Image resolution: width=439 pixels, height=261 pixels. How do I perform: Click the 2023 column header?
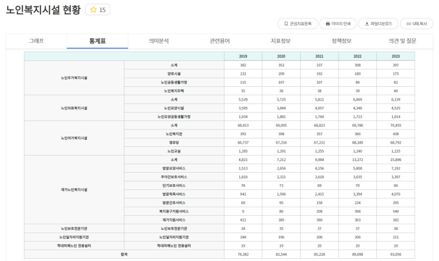(x=395, y=56)
